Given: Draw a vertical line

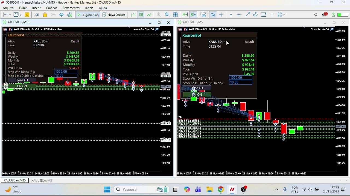Looking at the screenshot, I should (x=231, y=15).
